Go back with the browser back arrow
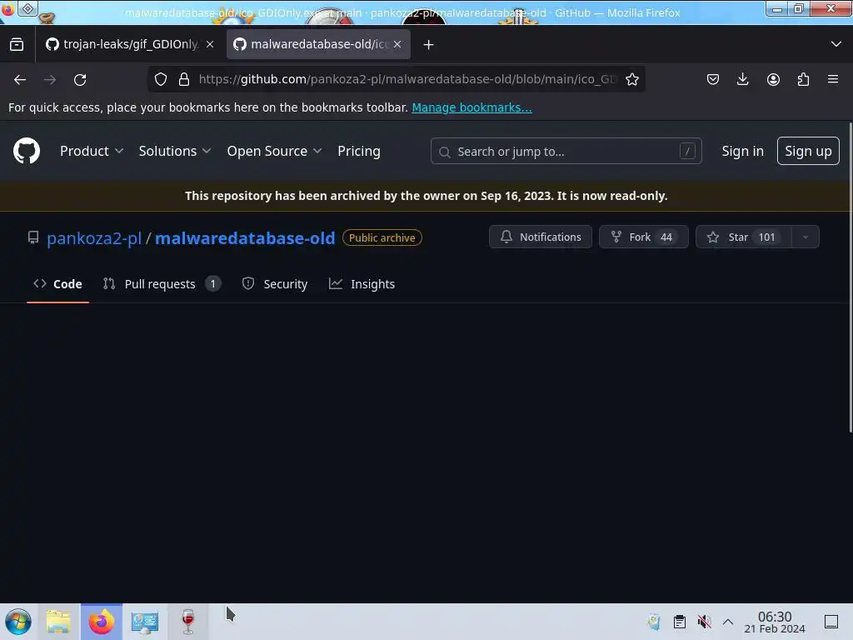The width and height of the screenshot is (853, 640). point(20,79)
